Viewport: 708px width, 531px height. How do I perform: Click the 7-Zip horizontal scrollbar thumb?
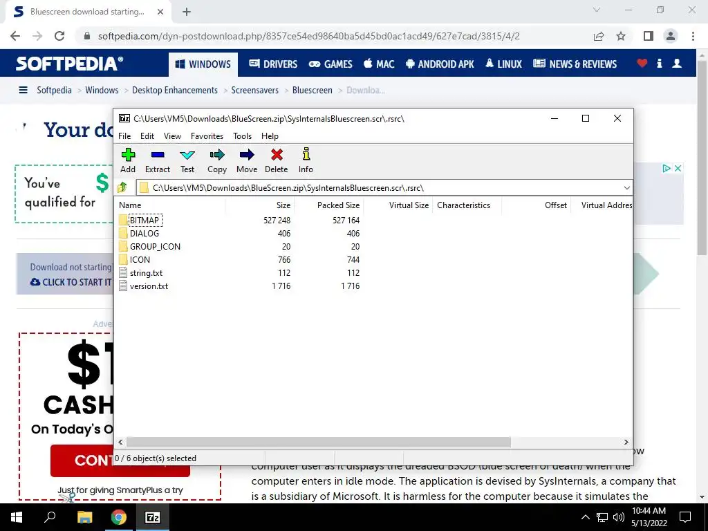pos(318,442)
